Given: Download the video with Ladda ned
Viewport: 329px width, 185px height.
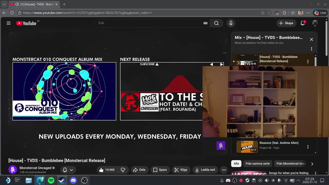Looking at the screenshot, I should tap(205, 170).
